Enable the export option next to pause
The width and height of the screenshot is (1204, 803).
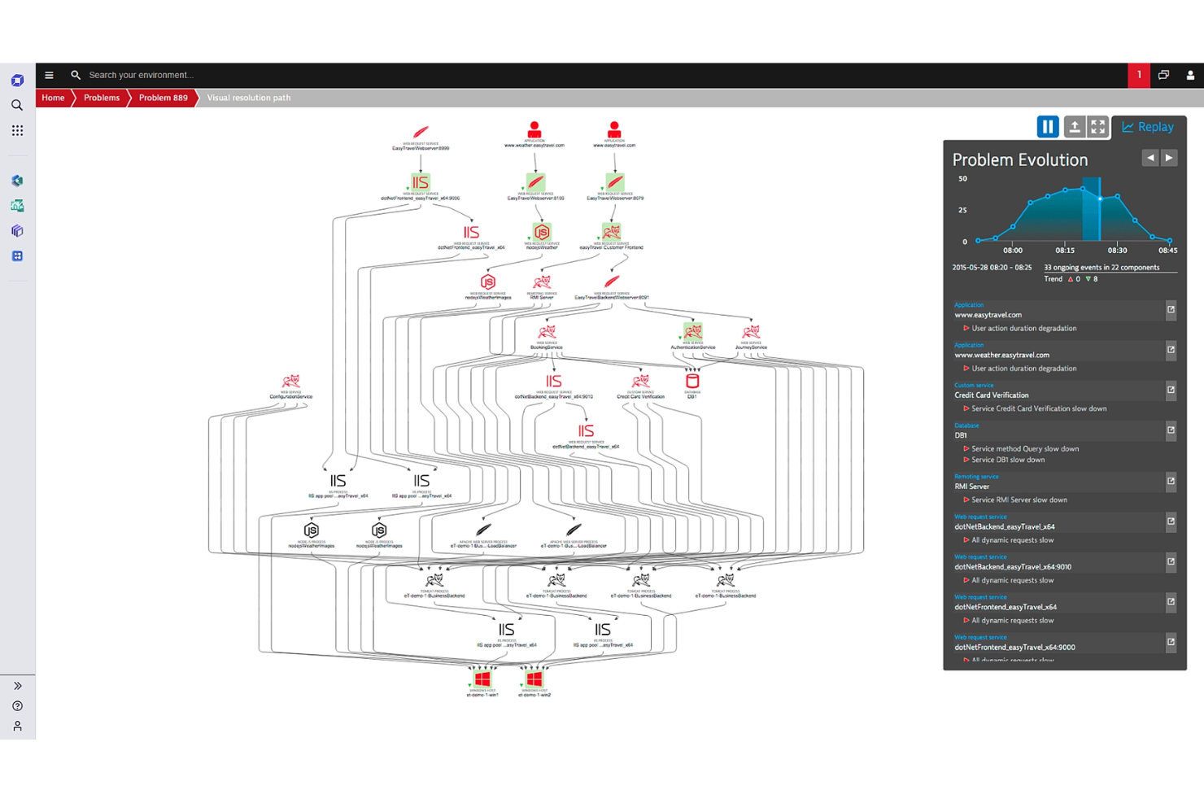pos(1075,126)
